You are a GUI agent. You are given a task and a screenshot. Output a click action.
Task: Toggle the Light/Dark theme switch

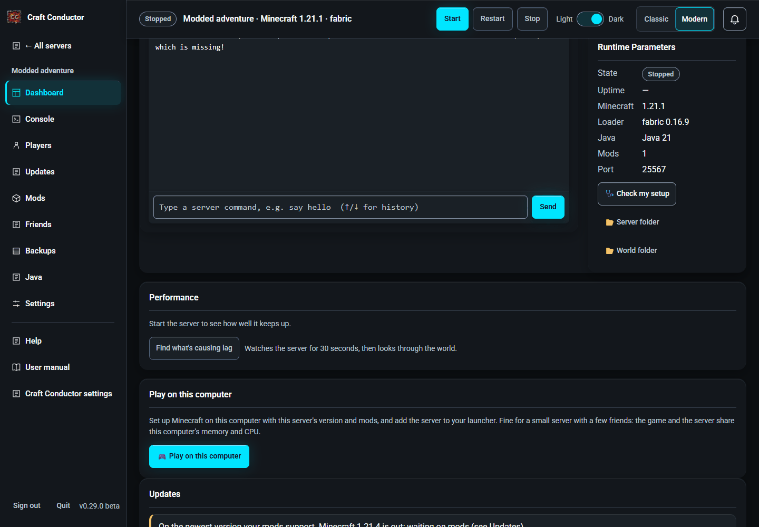pos(590,19)
